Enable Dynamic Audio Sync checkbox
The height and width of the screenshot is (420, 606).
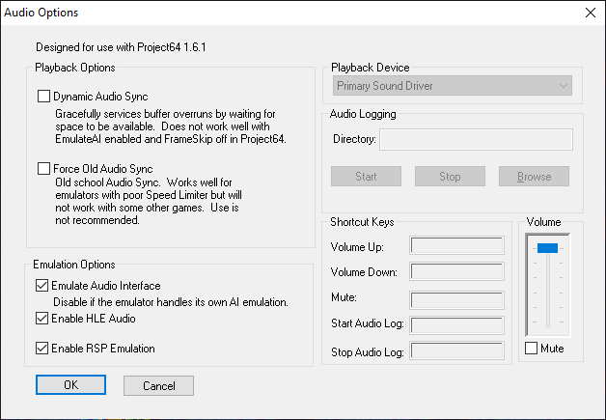click(x=43, y=97)
